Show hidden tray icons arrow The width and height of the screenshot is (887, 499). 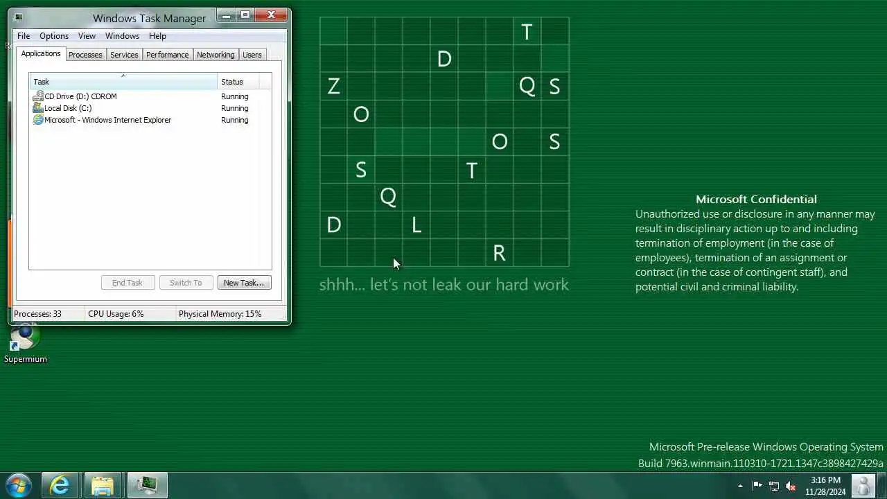tap(740, 486)
